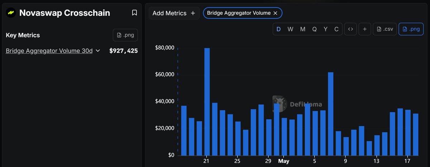Viewport: 430px width, 167px height.
Task: Click the 9 x-axis date label
Action: 346,161
